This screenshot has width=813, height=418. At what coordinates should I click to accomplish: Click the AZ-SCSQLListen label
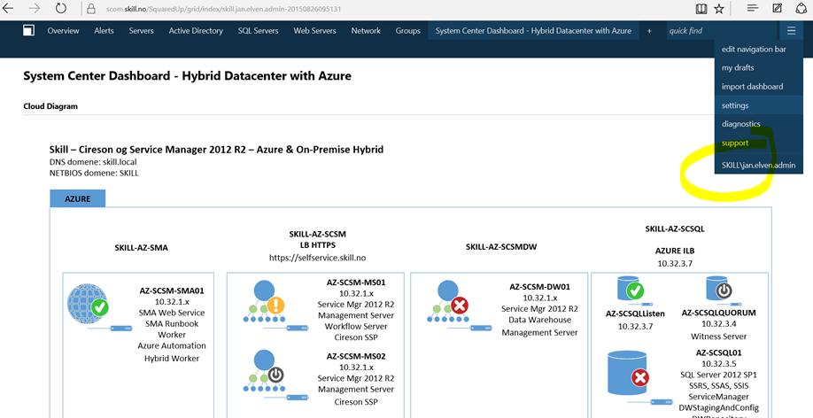pos(635,313)
